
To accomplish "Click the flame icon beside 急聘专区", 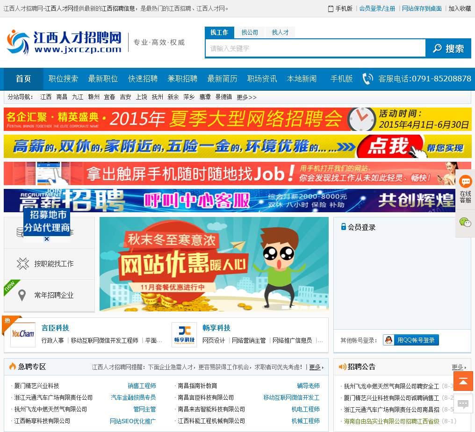I will (x=13, y=366).
